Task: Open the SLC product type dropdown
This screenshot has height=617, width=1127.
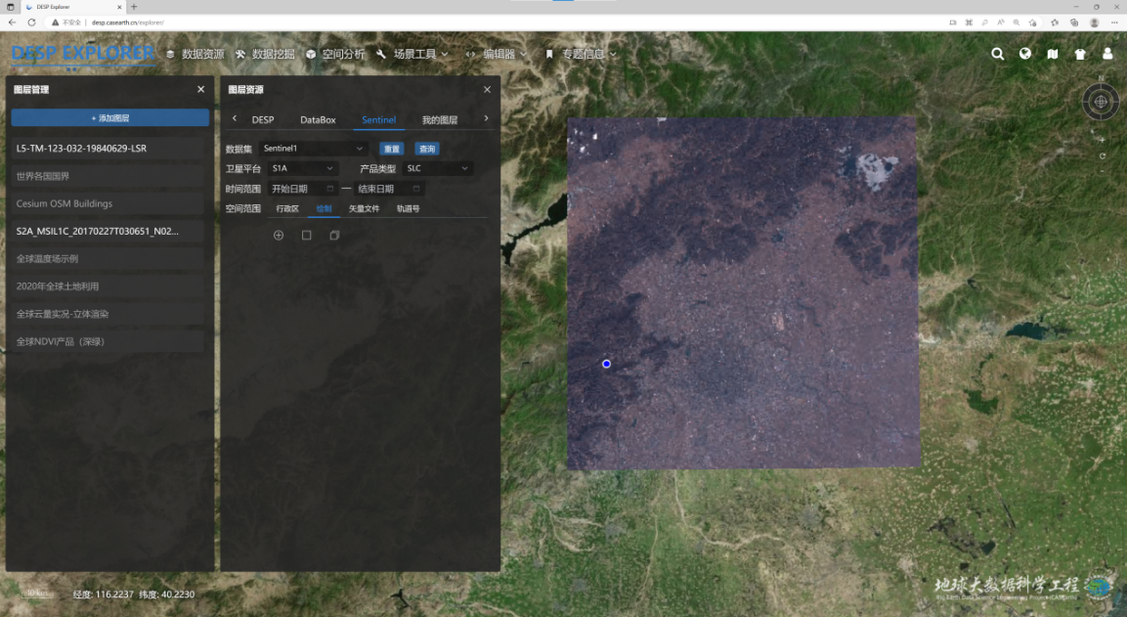Action: (x=438, y=169)
